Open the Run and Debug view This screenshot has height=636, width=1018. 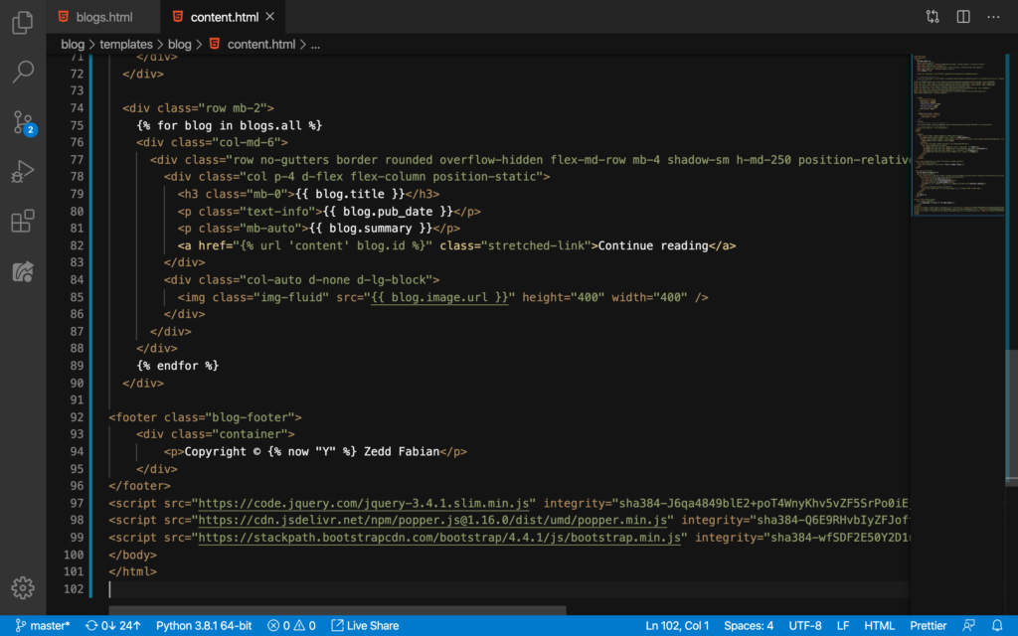(x=23, y=171)
